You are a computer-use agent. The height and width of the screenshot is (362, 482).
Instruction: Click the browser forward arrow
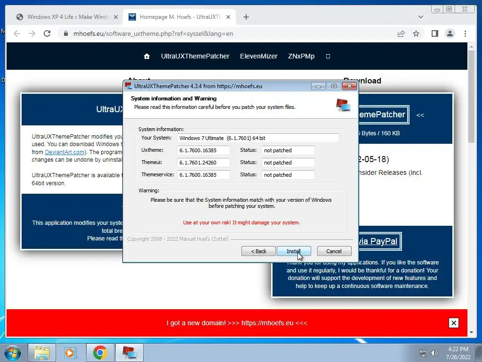click(x=32, y=33)
